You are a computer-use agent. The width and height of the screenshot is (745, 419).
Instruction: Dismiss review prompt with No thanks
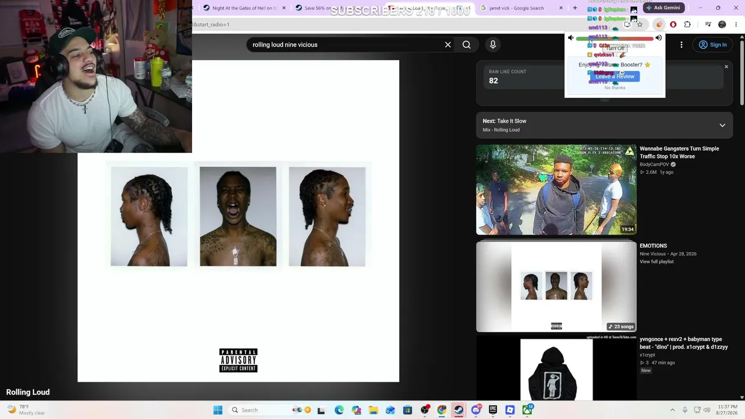click(615, 87)
